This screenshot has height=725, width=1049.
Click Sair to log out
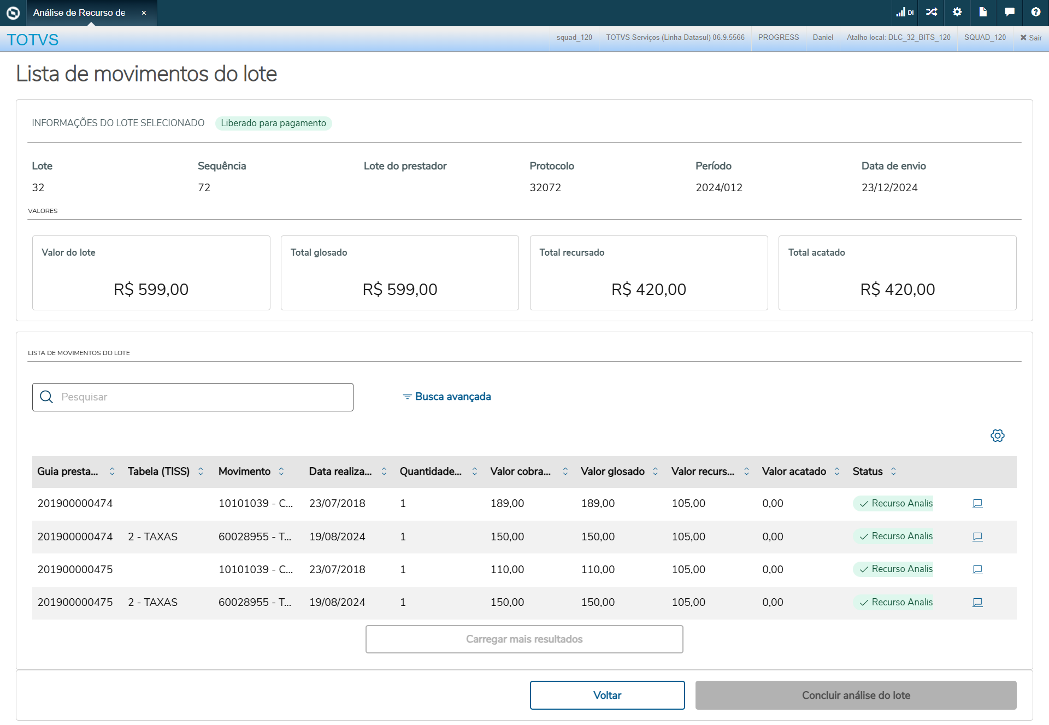point(1031,38)
